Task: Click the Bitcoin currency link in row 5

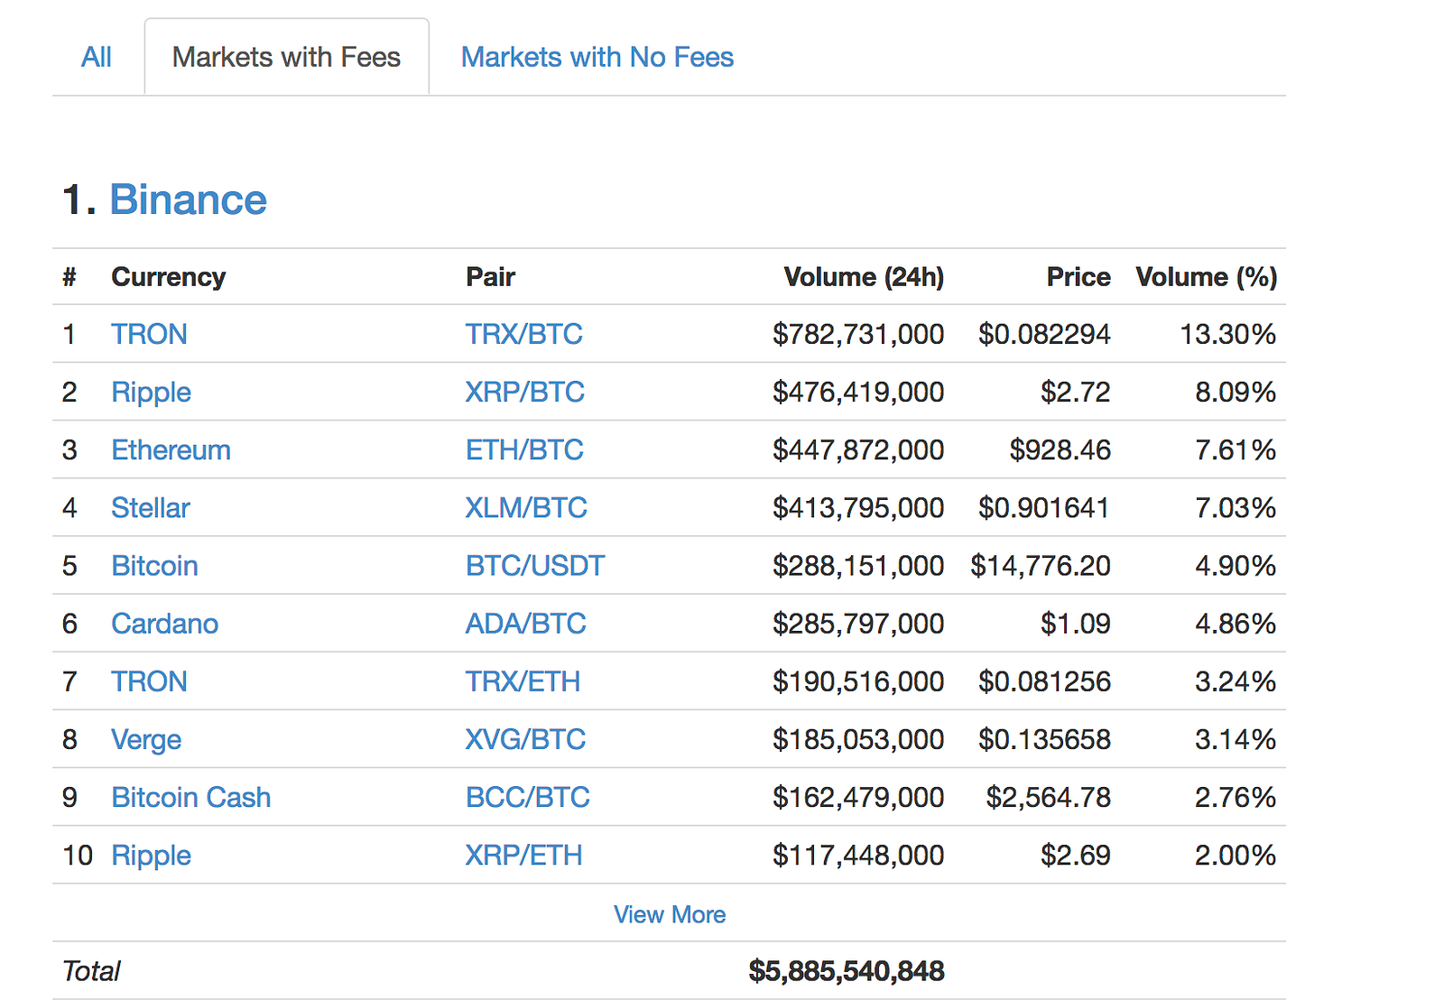Action: [x=154, y=565]
